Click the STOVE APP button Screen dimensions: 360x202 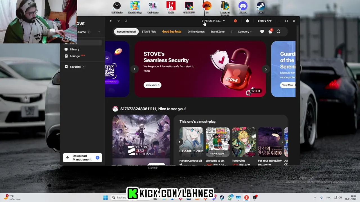(265, 21)
